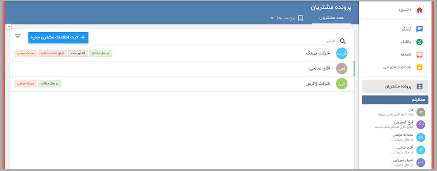This screenshot has width=437, height=171.
Task: Switch to the همه مشتریان tab
Action: 331,18
